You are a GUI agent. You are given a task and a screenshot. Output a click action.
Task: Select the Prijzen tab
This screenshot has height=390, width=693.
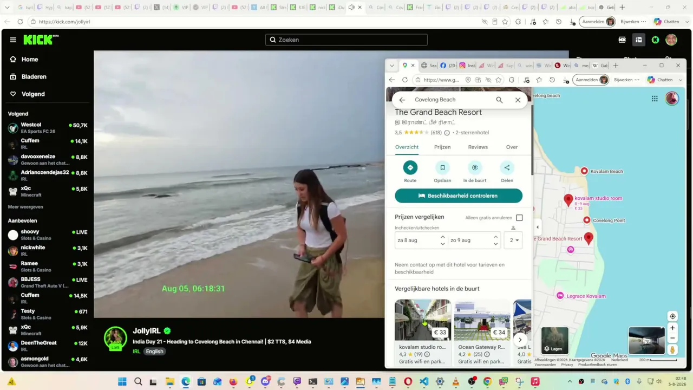click(x=442, y=147)
